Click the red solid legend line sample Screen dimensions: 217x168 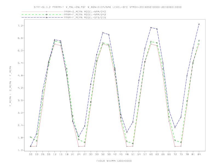pyautogui.click(x=42, y=12)
